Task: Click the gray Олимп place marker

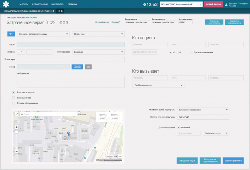Action: coord(65,137)
